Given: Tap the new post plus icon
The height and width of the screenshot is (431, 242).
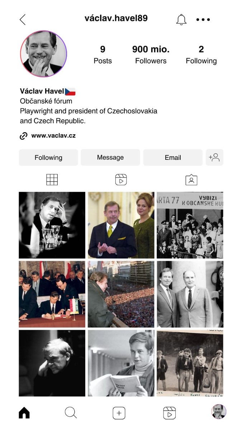Looking at the screenshot, I should 119,413.
